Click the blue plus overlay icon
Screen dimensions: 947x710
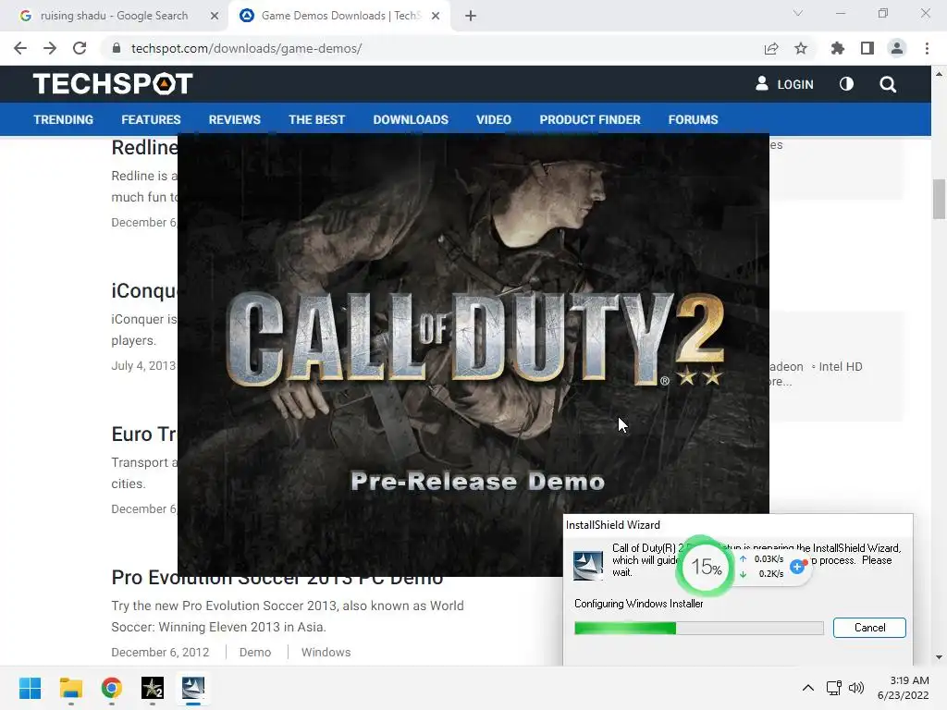[798, 567]
